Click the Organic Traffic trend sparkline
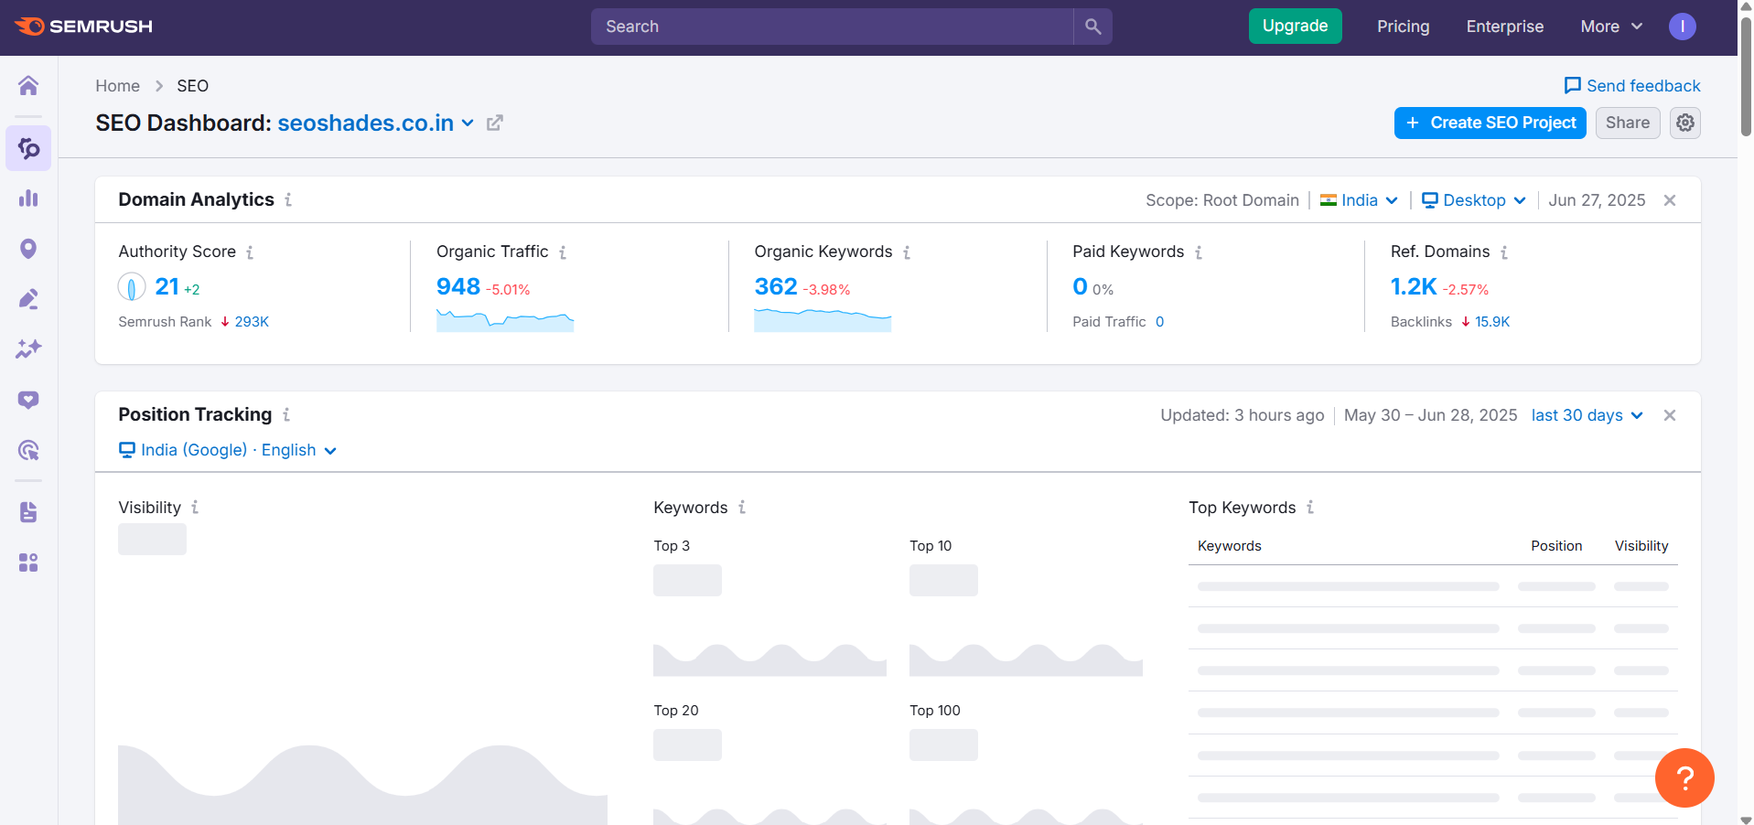The width and height of the screenshot is (1754, 825). 505,320
